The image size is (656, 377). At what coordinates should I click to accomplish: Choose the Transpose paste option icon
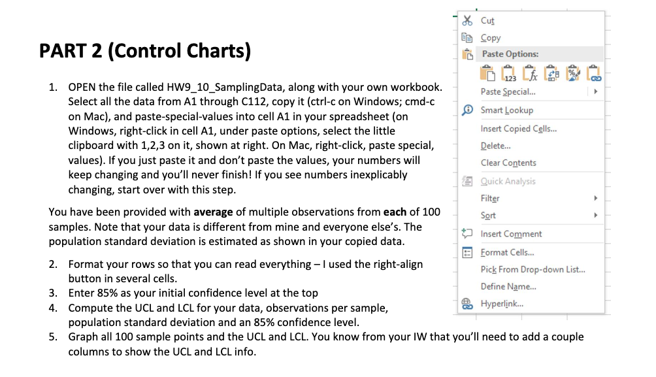coord(551,73)
